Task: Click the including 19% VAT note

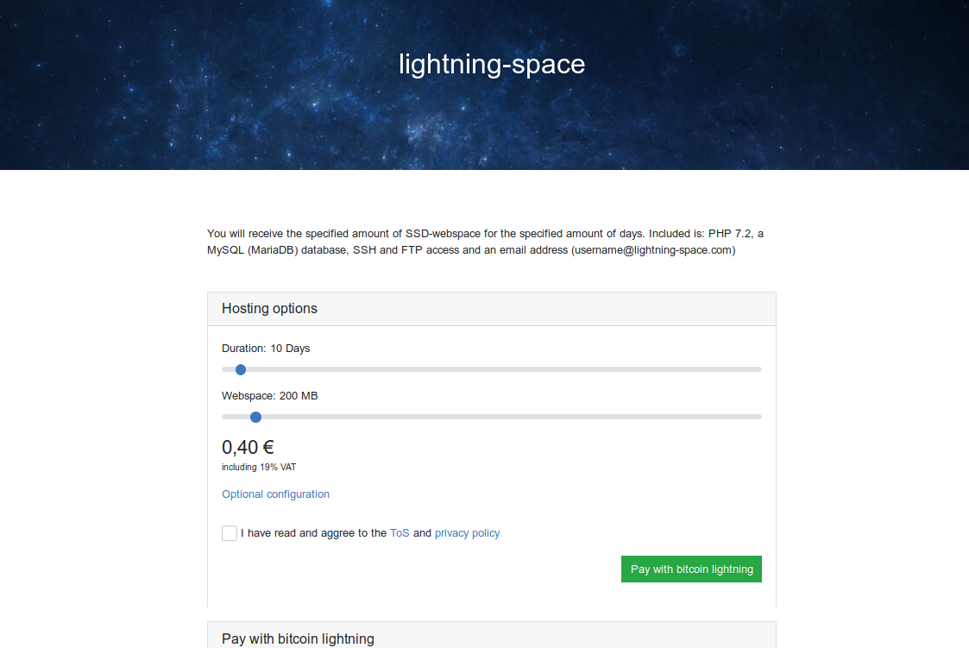Action: pyautogui.click(x=259, y=467)
